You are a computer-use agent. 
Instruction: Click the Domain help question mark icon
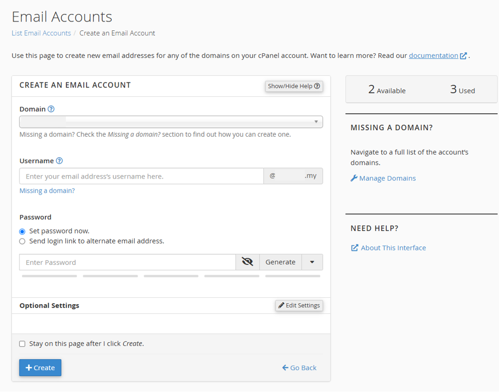coord(51,109)
